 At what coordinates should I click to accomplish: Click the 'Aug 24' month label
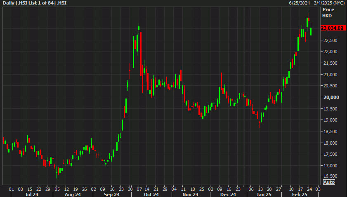pyautogui.click(x=73, y=195)
